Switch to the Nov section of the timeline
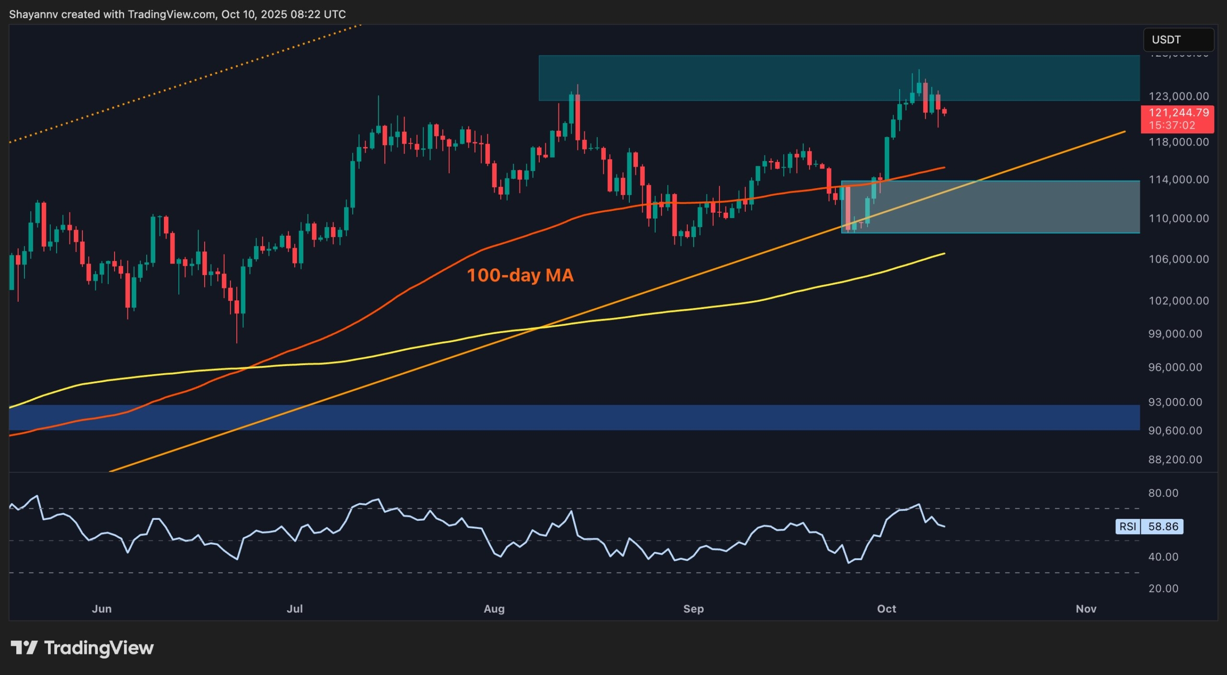The width and height of the screenshot is (1227, 675). pos(1087,609)
